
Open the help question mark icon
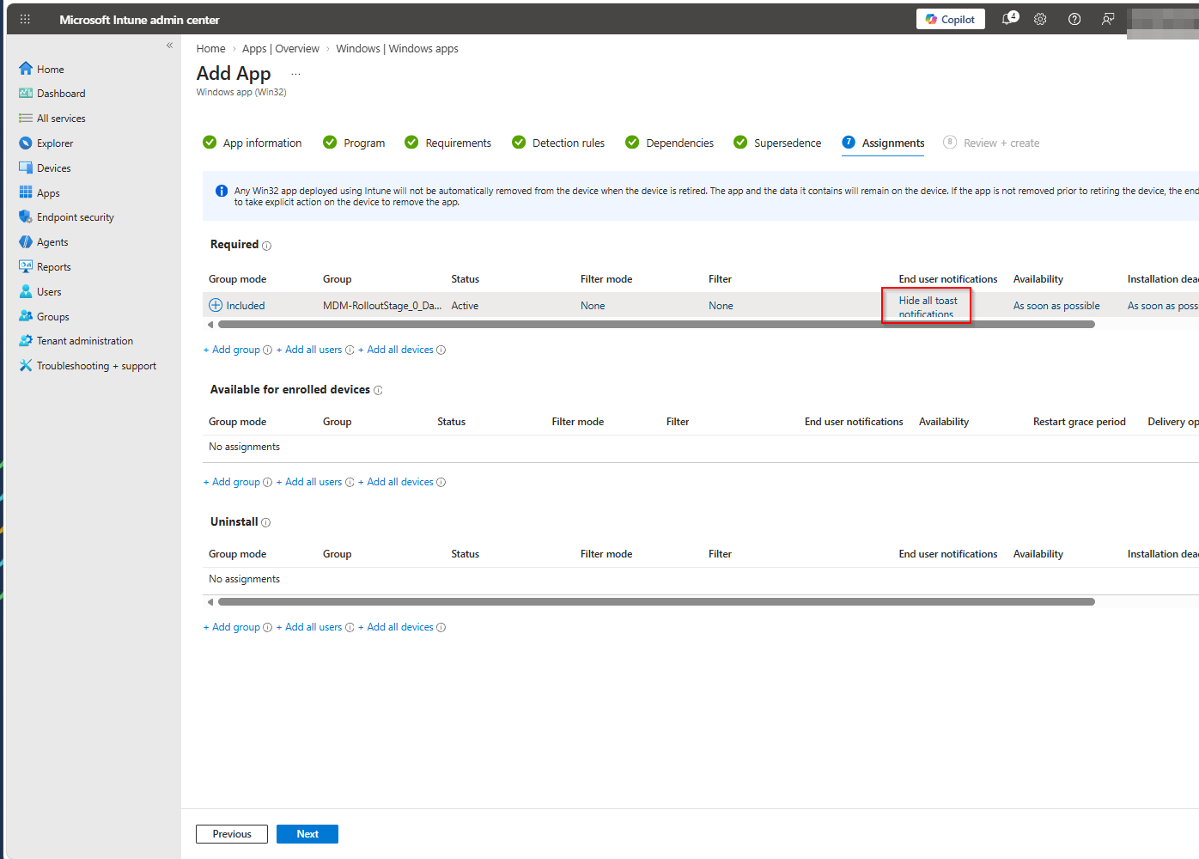[x=1074, y=19]
